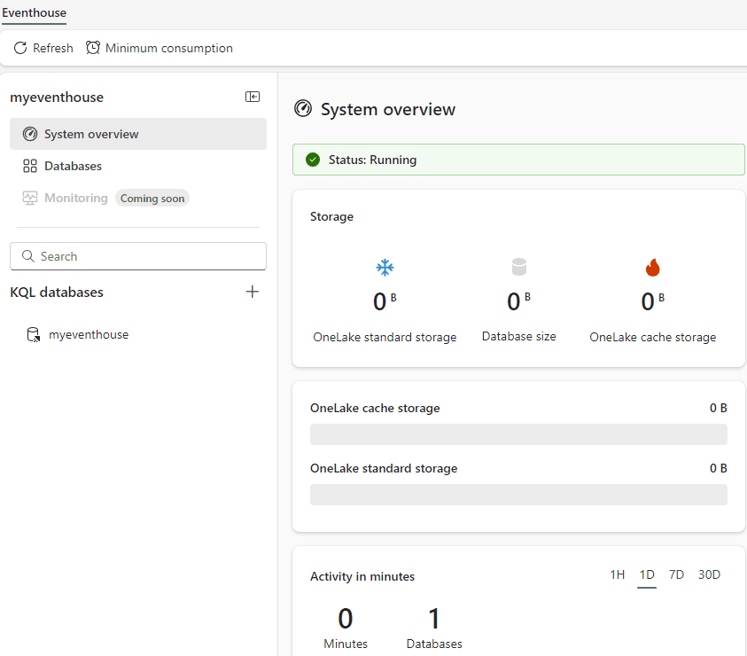The image size is (747, 656).
Task: Click the OneLake standard storage caption under snowflake
Action: point(385,337)
